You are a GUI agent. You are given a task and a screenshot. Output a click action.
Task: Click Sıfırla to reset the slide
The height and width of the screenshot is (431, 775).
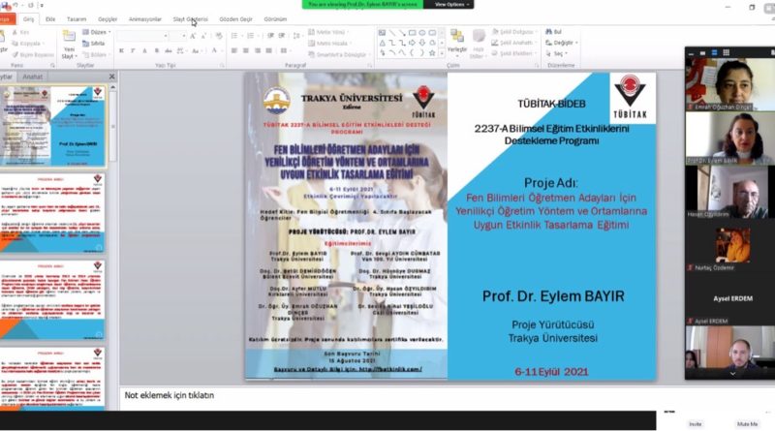pos(93,44)
